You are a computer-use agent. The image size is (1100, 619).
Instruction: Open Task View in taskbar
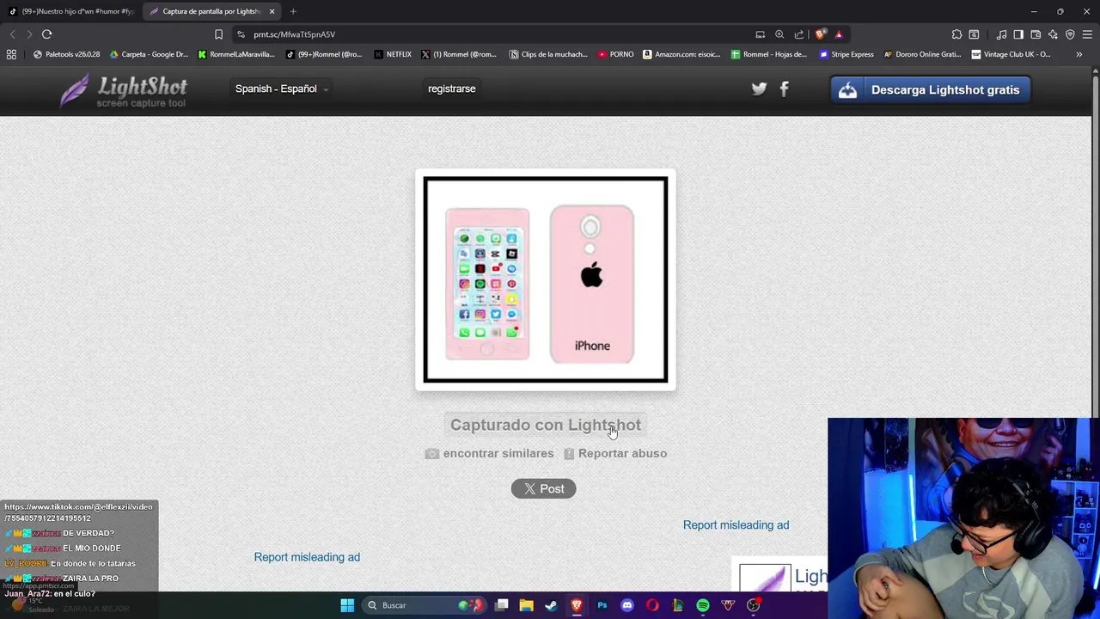click(x=502, y=605)
